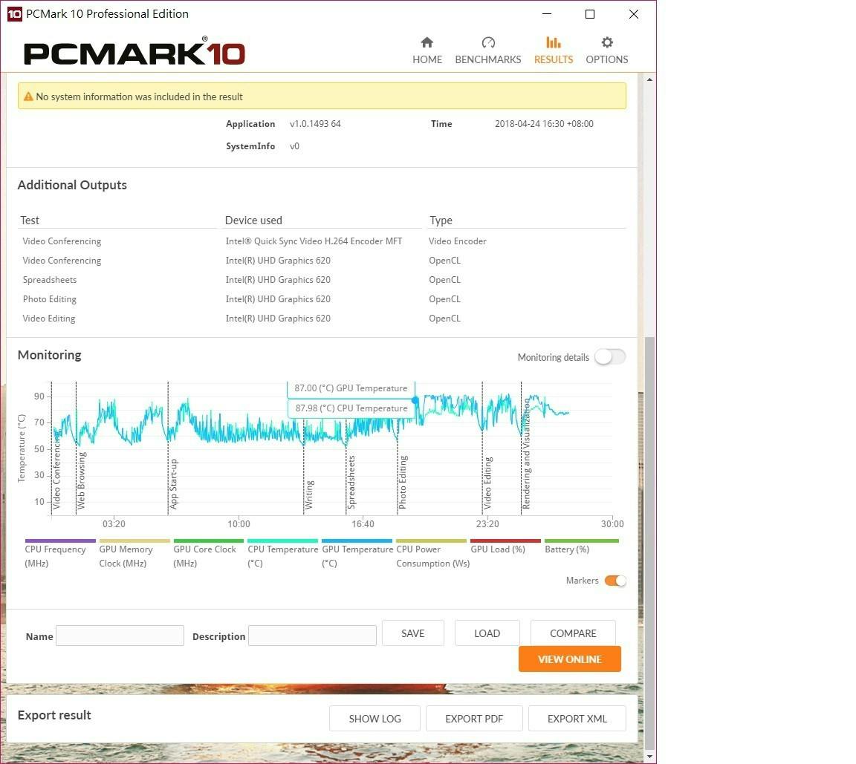Click the Video Editing marker on chart
The image size is (856, 764).
487,483
